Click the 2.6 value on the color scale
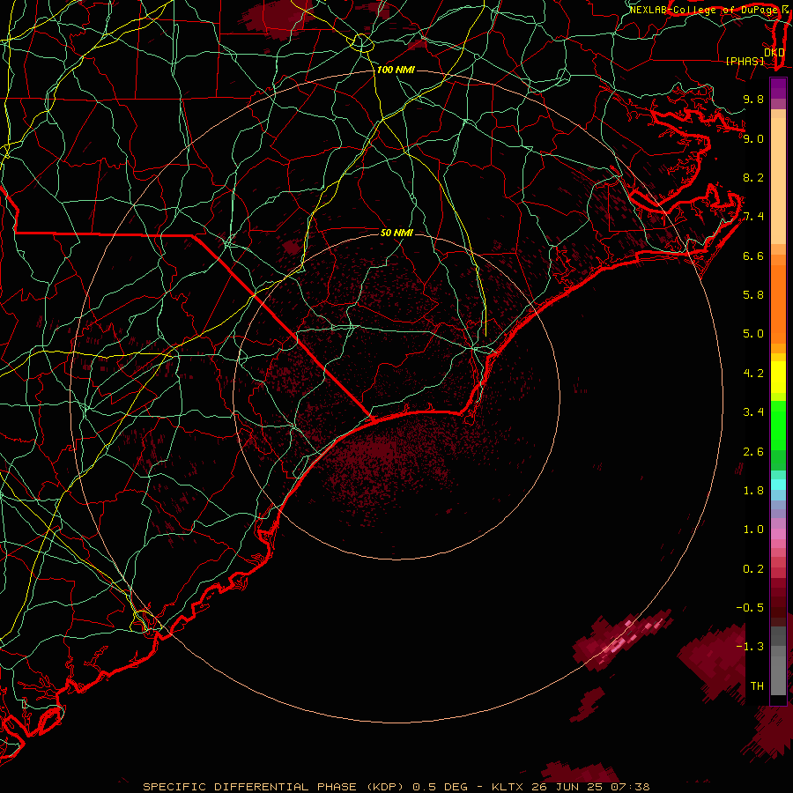 pyautogui.click(x=753, y=452)
